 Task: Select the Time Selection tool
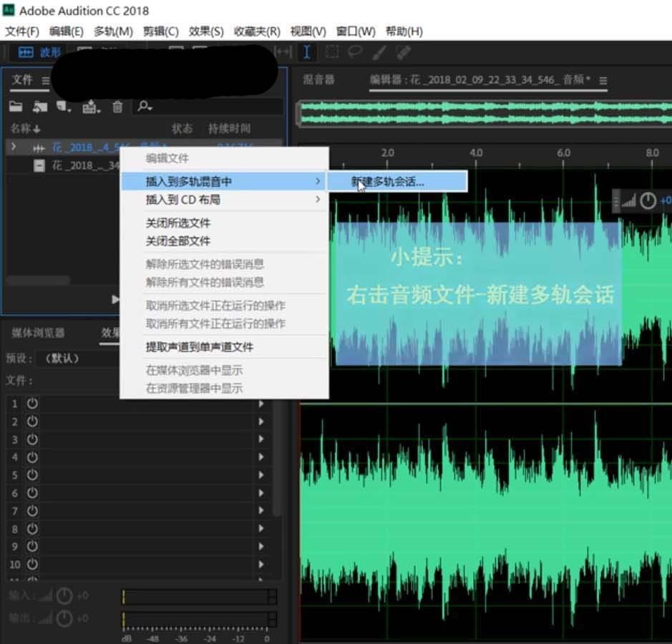tap(307, 52)
